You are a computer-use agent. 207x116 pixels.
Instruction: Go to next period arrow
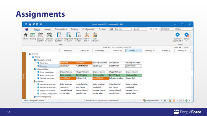point(156,29)
